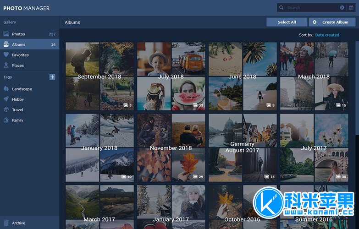
Task: Open the Archive section
Action: [18, 223]
